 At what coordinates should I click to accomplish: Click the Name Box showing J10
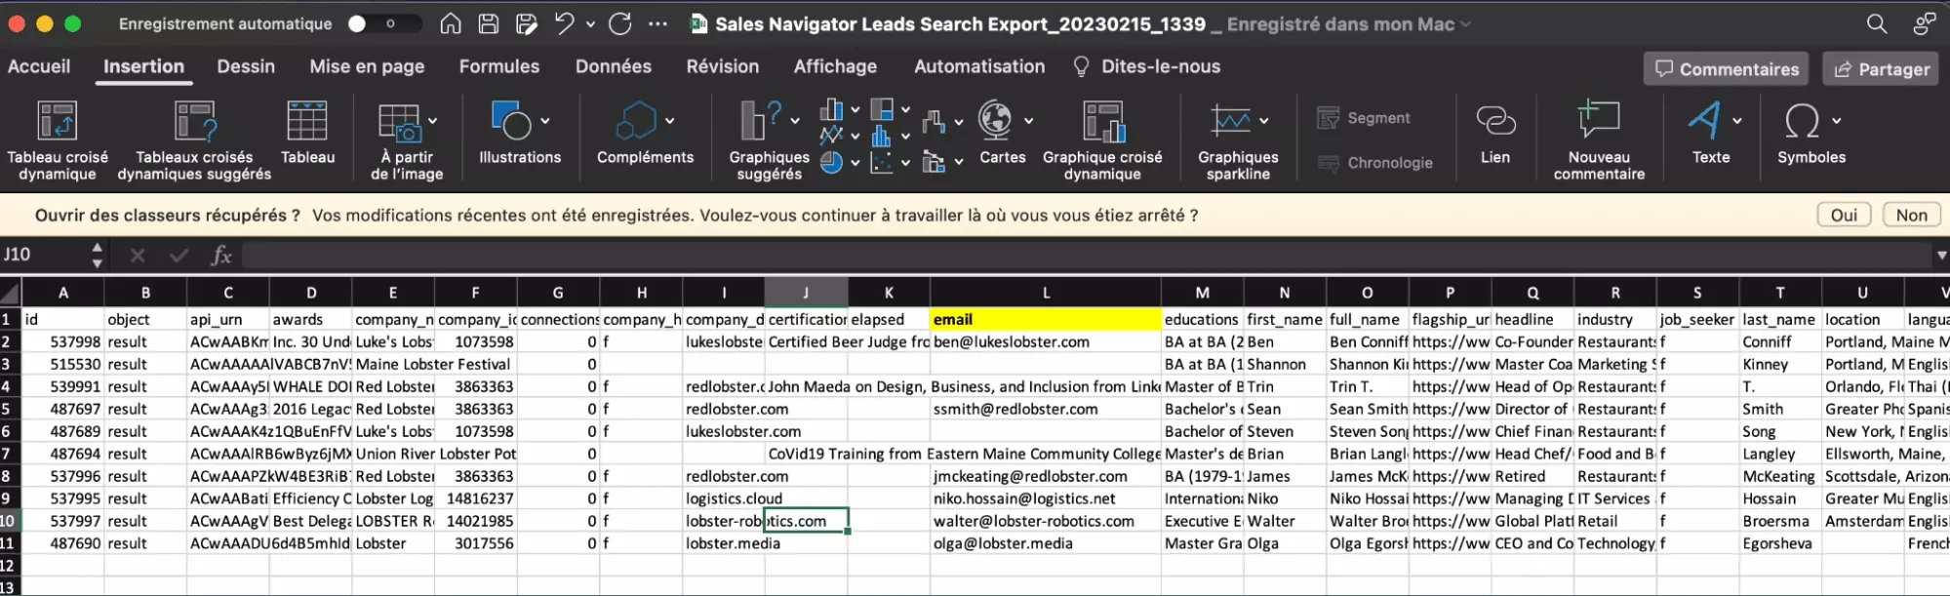point(44,256)
